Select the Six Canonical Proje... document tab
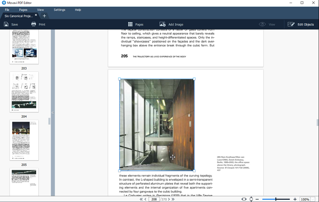 pos(19,16)
